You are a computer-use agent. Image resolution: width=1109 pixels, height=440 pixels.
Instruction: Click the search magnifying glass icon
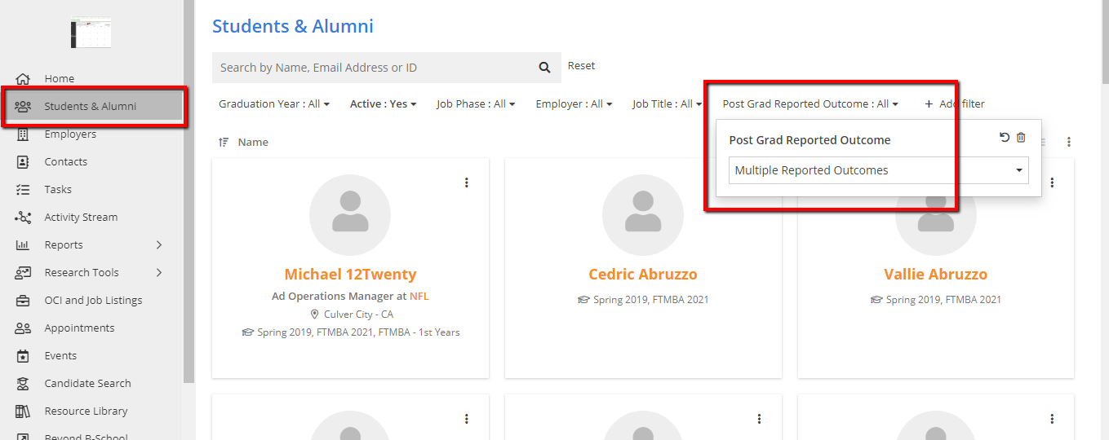coord(544,68)
